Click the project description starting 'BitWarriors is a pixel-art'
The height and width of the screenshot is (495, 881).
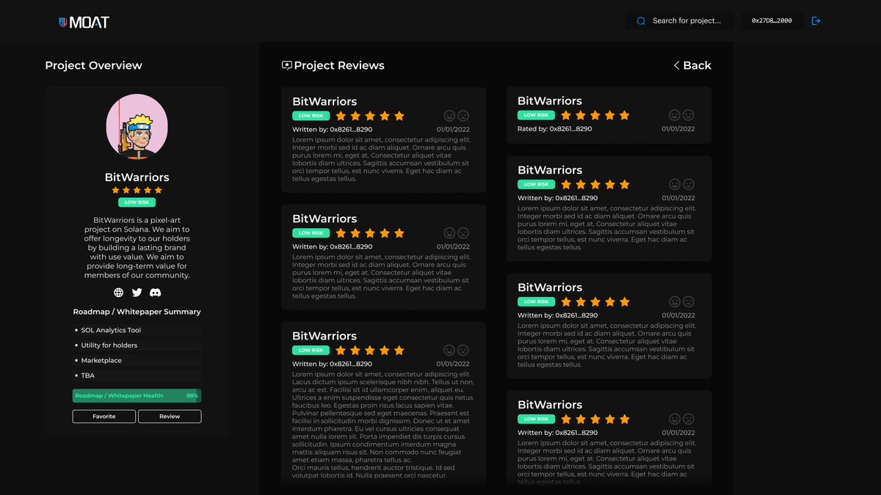[x=137, y=248]
